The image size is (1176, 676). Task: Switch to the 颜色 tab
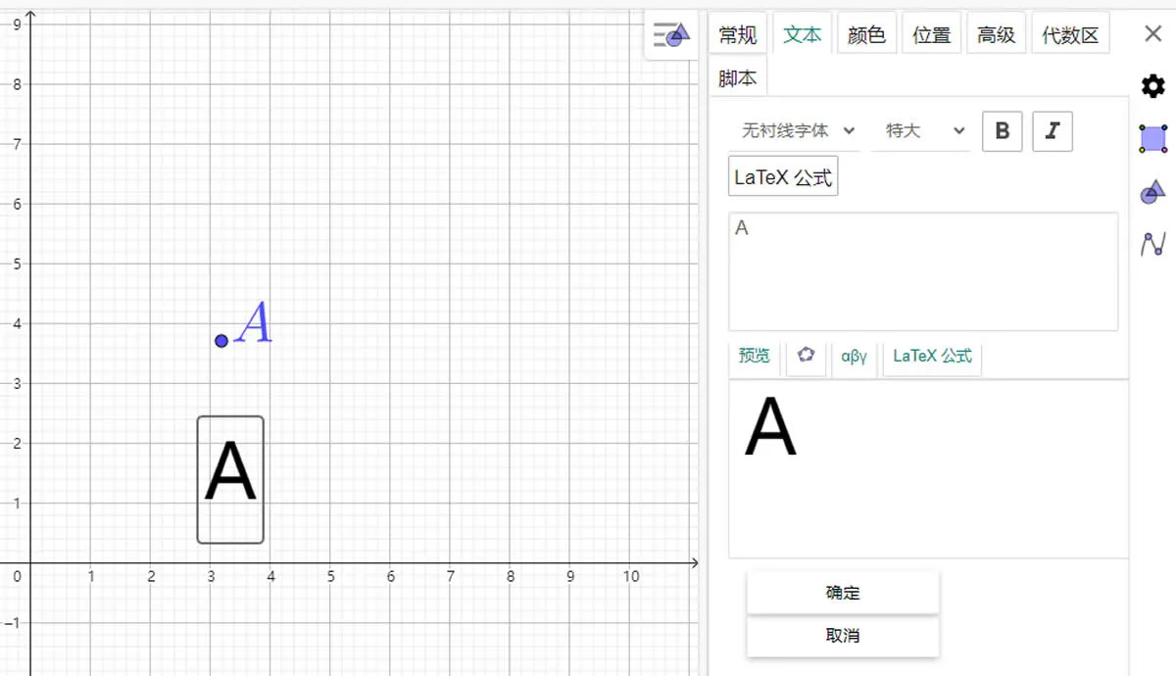tap(866, 35)
